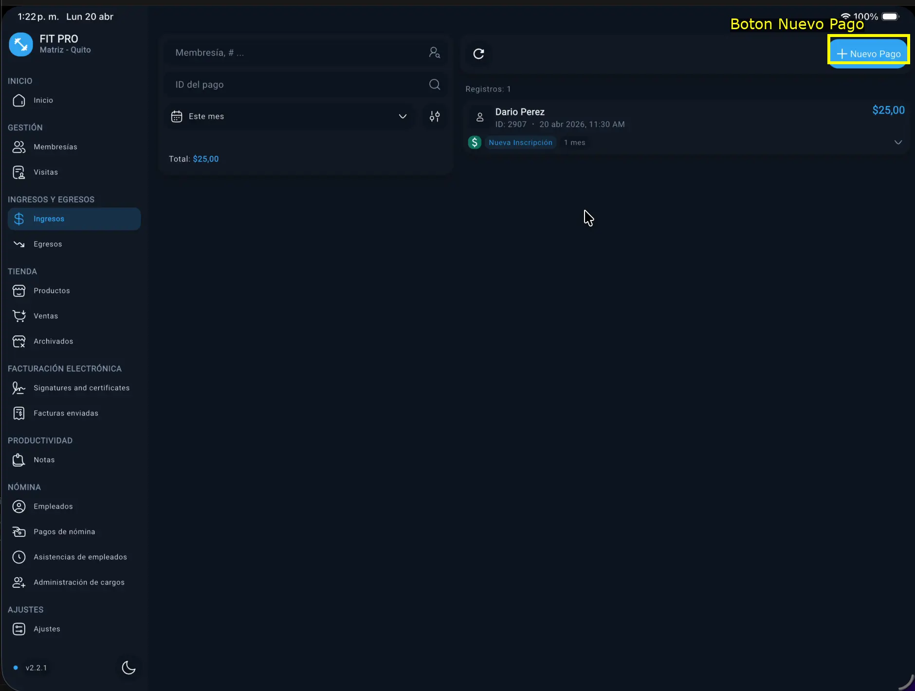This screenshot has width=915, height=691.
Task: Click Dario Perez's user avatar icon
Action: (480, 117)
